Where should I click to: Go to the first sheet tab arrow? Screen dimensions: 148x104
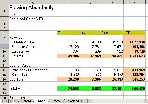pos(2,101)
